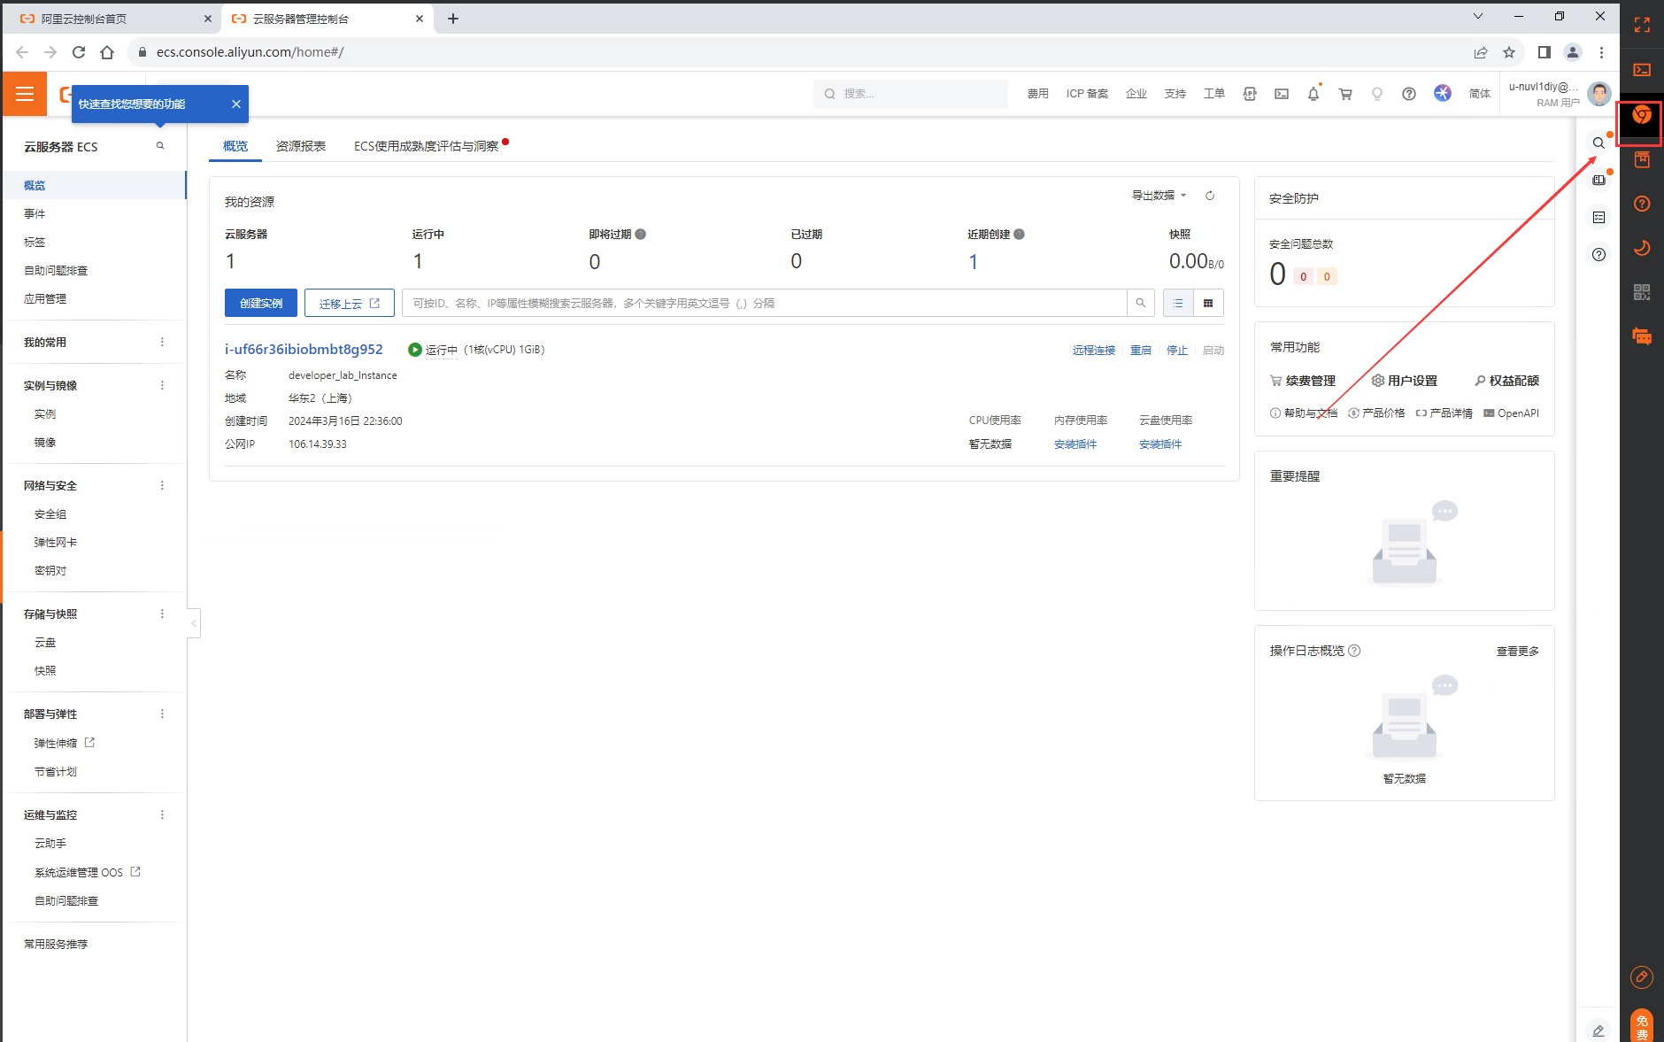
Task: Open the QR code icon in dark sidebar
Action: 1642,292
